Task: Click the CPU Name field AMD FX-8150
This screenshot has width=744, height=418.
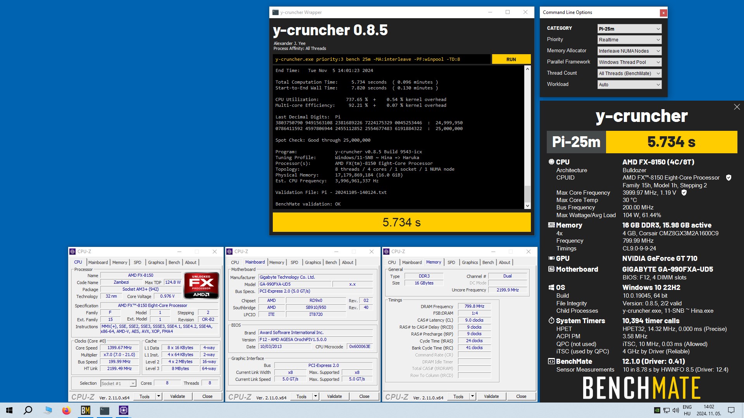Action: [140, 276]
